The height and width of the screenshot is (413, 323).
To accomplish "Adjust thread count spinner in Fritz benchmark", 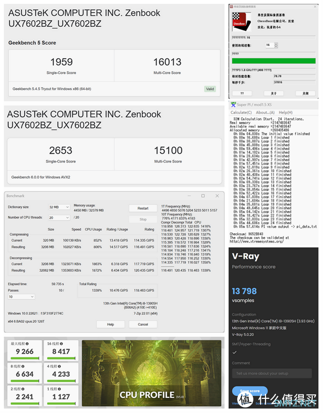I will pos(276,45).
